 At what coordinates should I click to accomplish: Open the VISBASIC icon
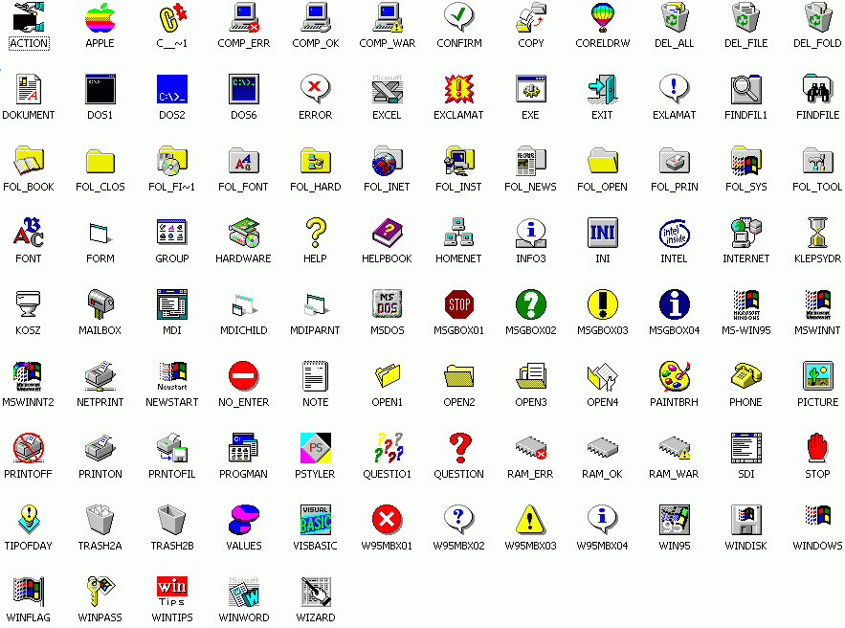315,519
